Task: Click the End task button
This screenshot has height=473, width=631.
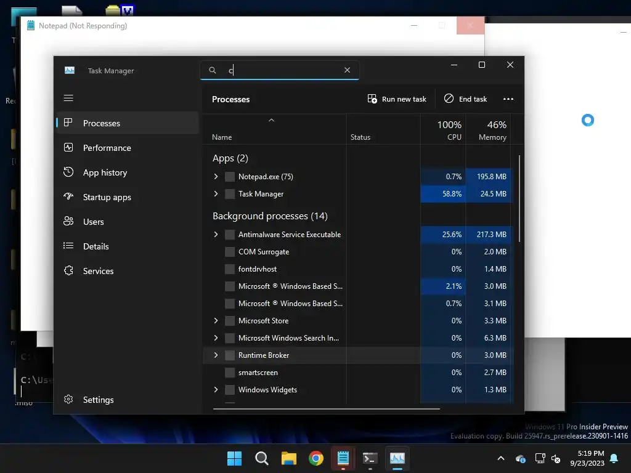Action: pos(466,99)
